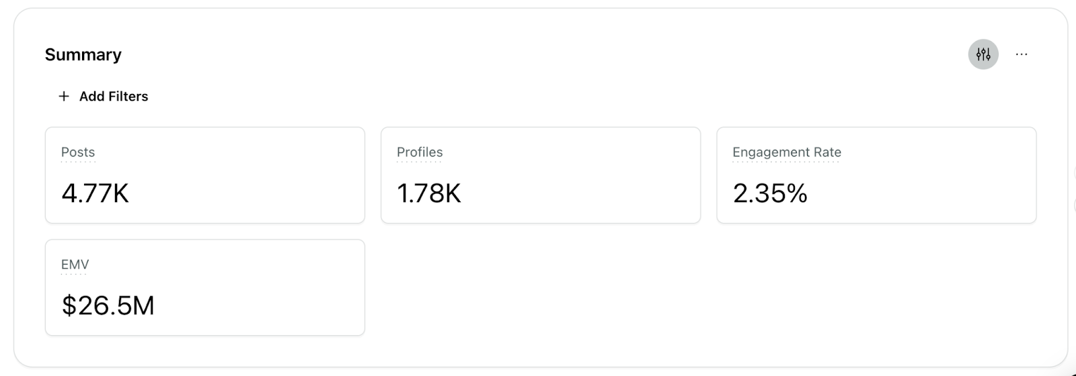Open the filter sliders settings icon
Viewport: 1076px width, 376px height.
coord(983,54)
